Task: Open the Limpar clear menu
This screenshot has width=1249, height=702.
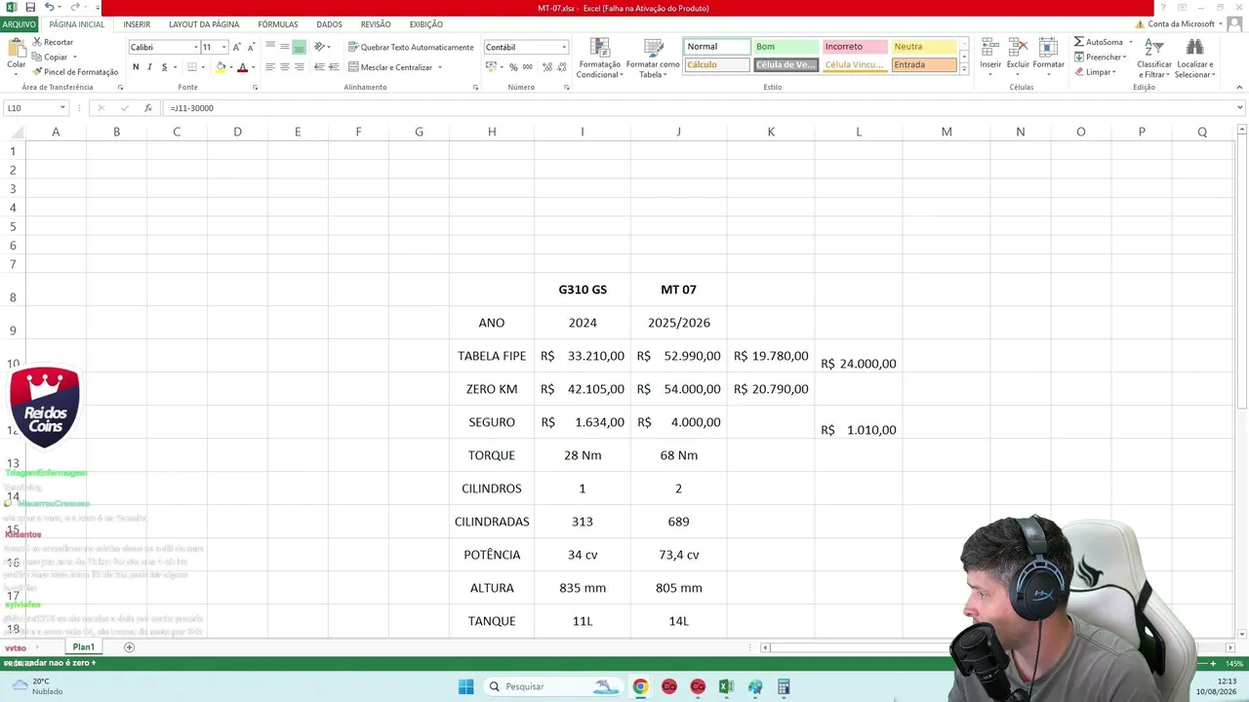Action: pyautogui.click(x=1096, y=72)
